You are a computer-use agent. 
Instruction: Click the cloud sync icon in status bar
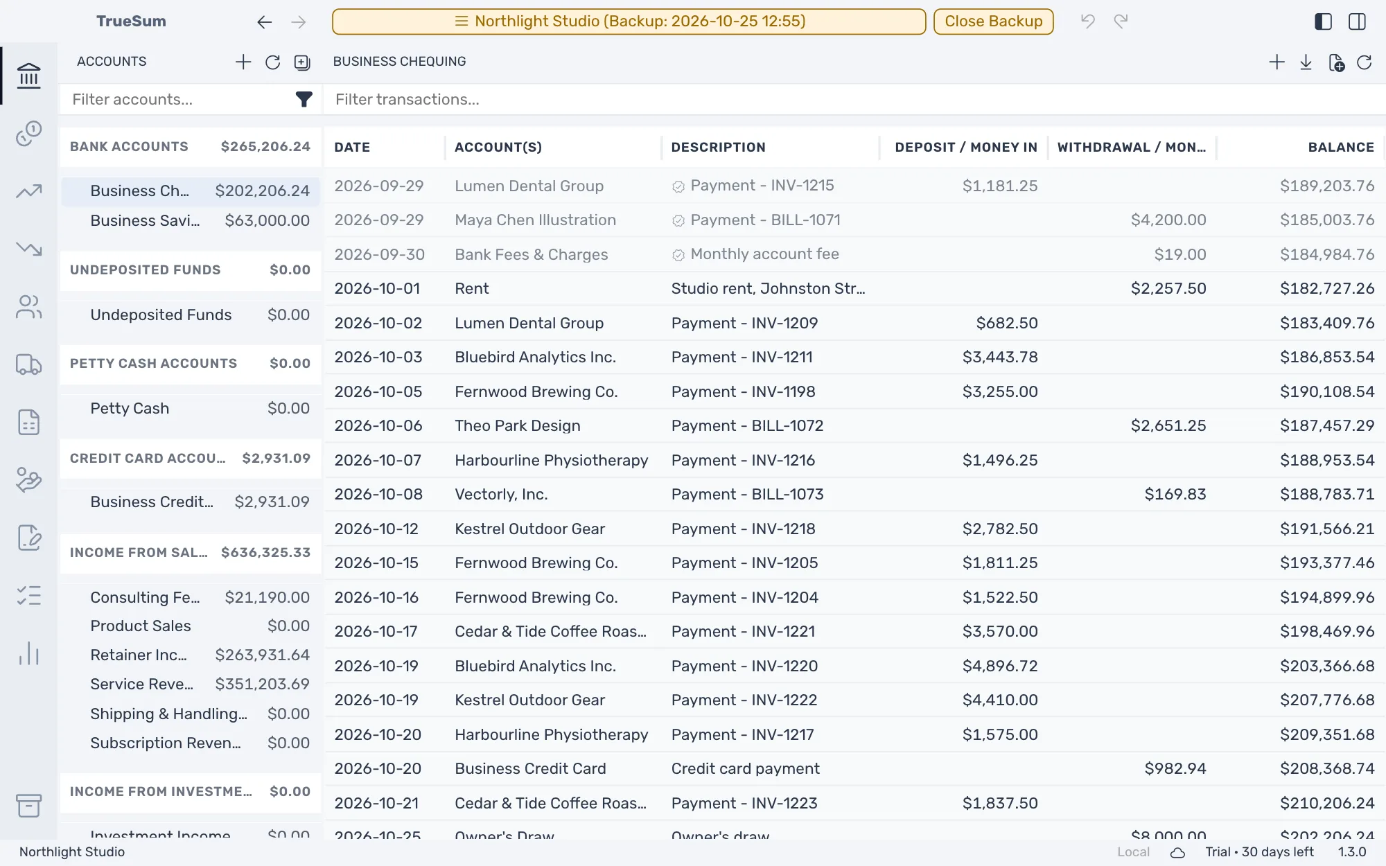(x=1177, y=853)
